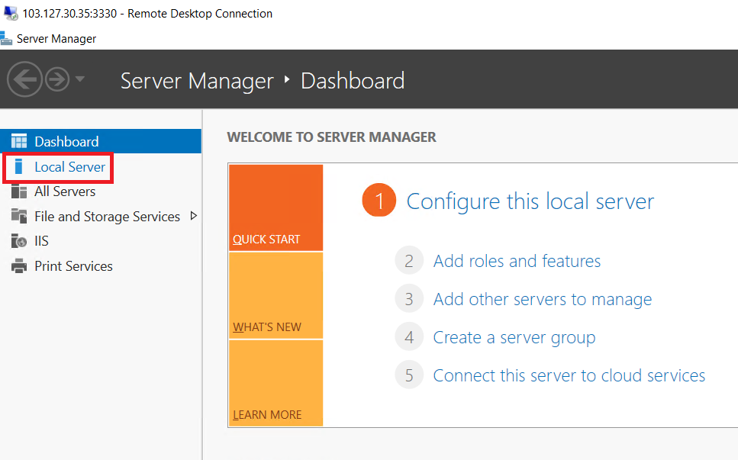Open Local Server in navigation pane
This screenshot has width=738, height=460.
point(69,167)
